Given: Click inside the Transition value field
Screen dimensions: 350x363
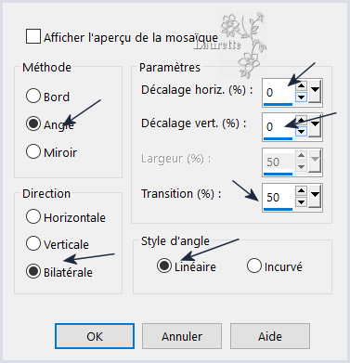Looking at the screenshot, I should pyautogui.click(x=279, y=197).
